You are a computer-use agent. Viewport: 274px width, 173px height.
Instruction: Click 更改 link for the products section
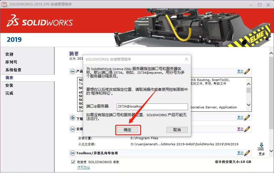click(x=240, y=71)
